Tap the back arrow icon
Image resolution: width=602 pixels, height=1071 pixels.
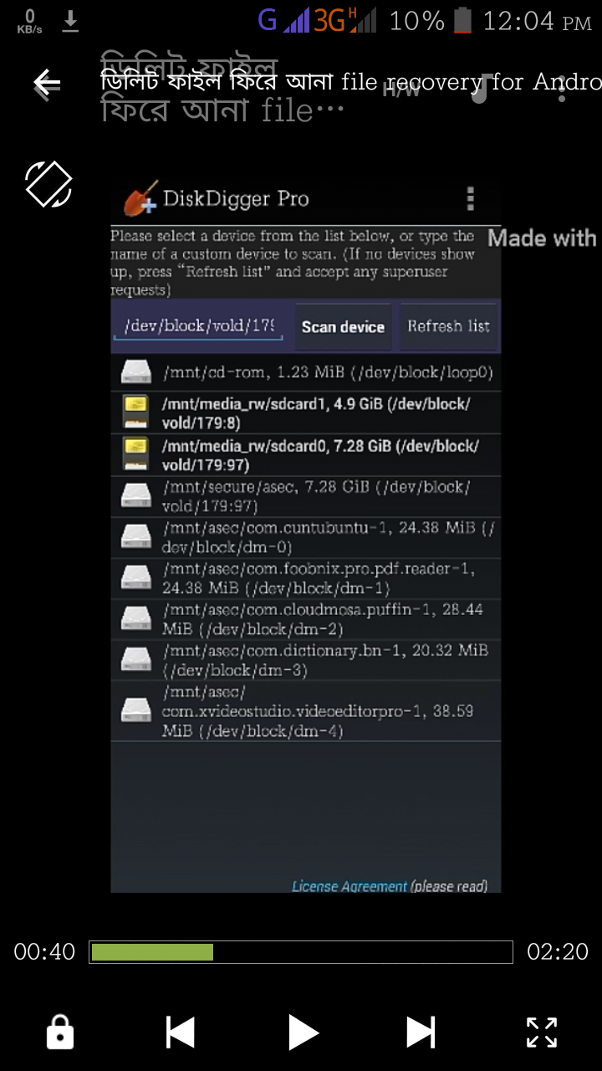click(x=46, y=83)
